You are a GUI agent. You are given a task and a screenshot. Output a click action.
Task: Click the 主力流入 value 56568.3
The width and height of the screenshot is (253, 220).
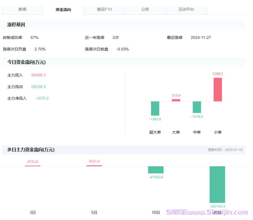pos(38,75)
